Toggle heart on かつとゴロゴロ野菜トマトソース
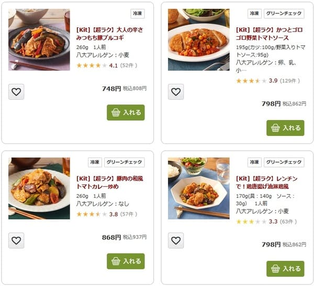Viewport: 314px width, 286px height. point(176,92)
